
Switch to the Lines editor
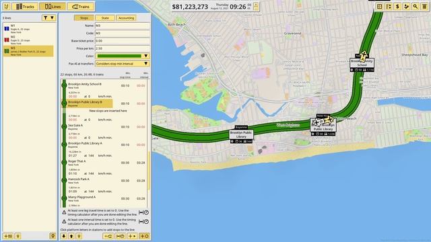(53, 6)
